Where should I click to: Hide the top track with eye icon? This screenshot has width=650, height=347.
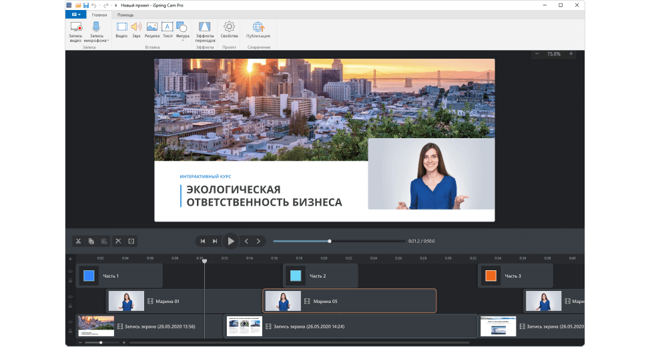tap(70, 272)
